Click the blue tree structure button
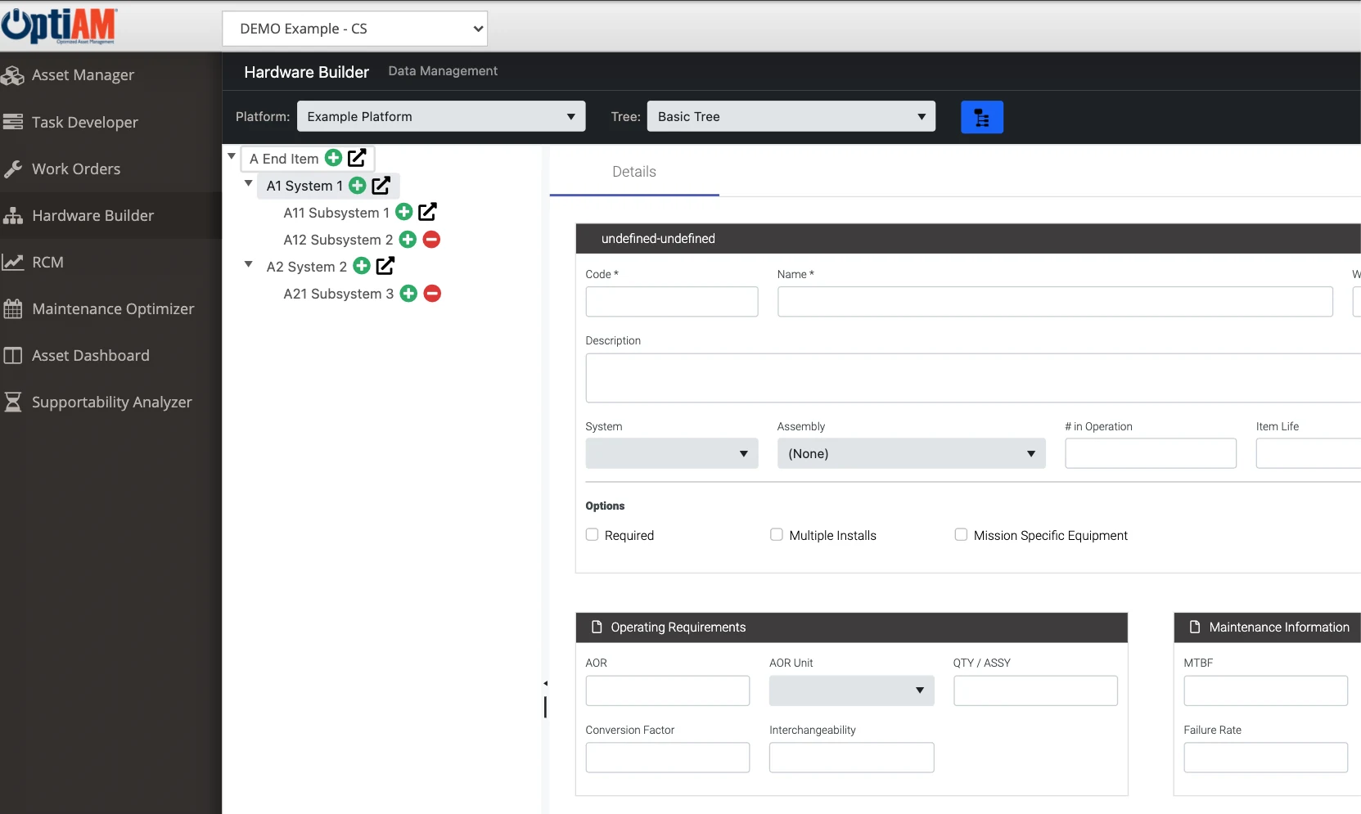 tap(982, 117)
